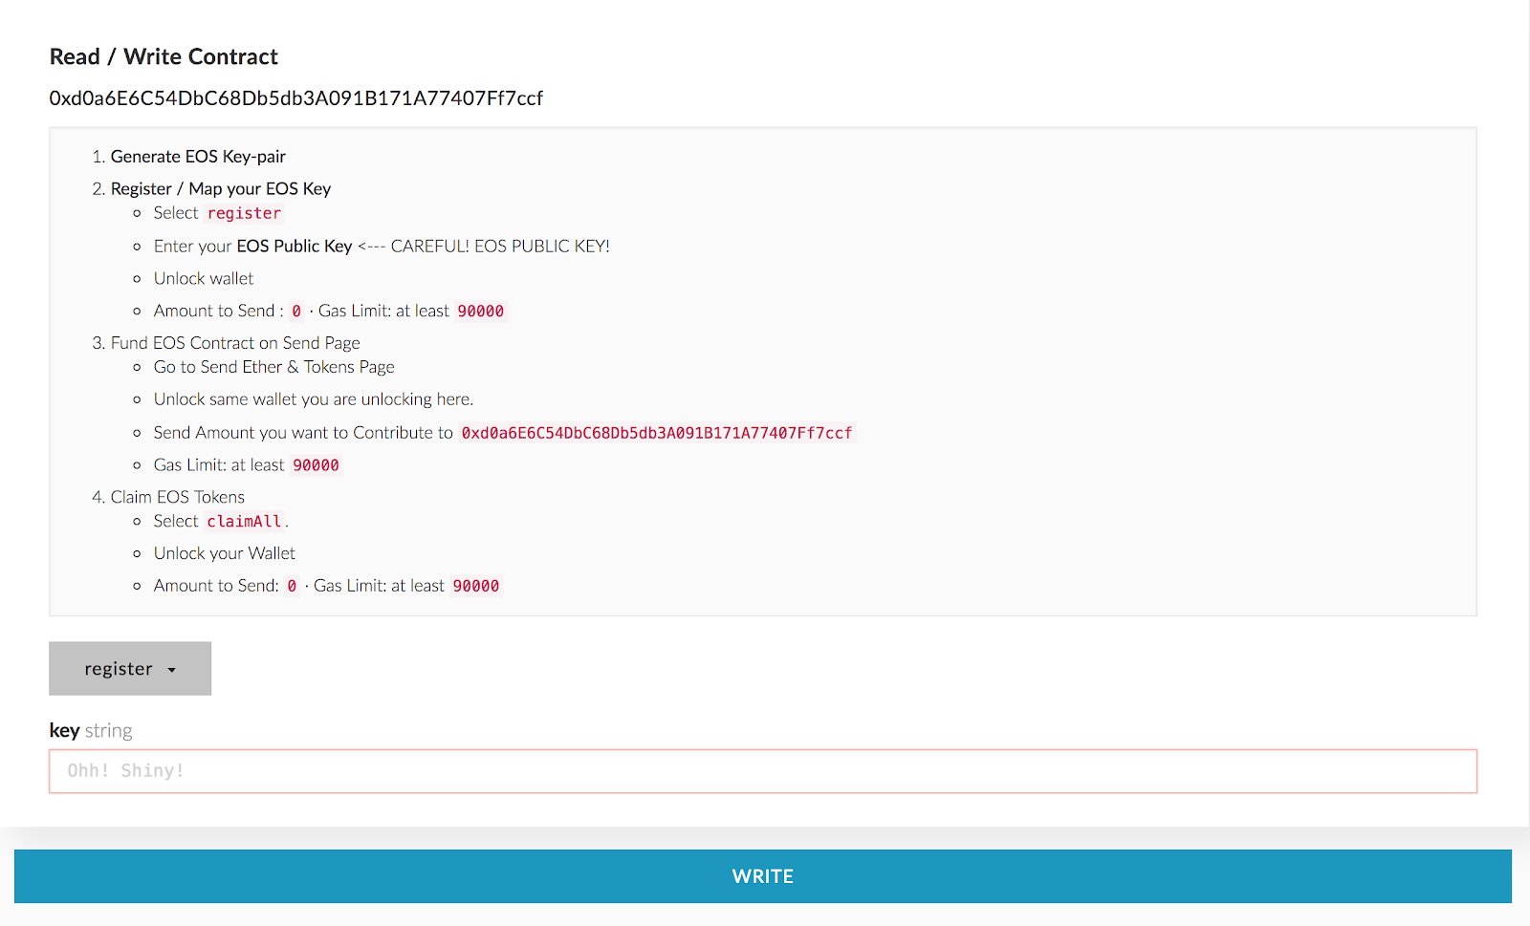Click gas limit 90000 in Register step

tap(480, 312)
